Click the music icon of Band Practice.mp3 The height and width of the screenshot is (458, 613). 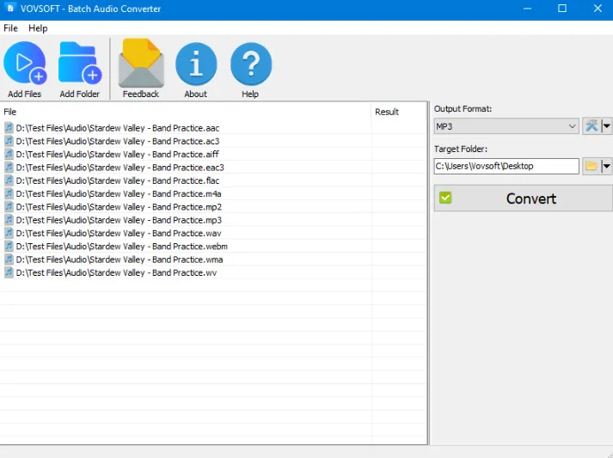coord(9,220)
